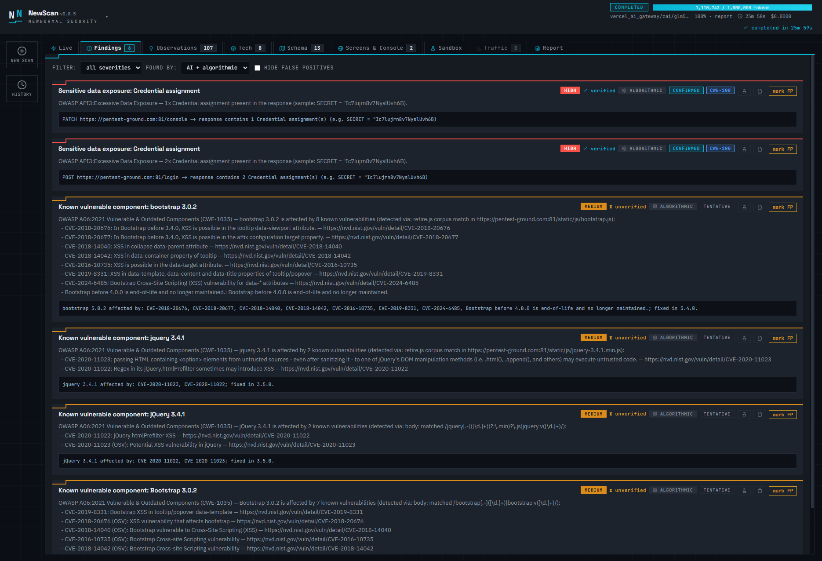Click flask icon on capitalized jQuery 3.4.1 finding
Viewport: 822px width, 561px height.
coord(744,415)
